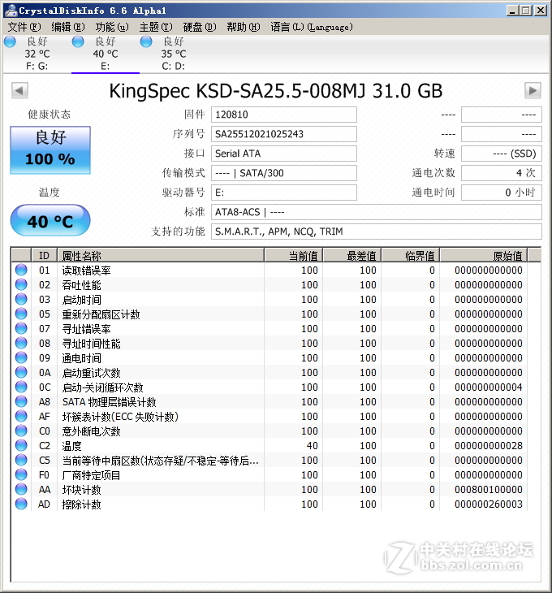Click the standard field ATA8-ACS
This screenshot has width=552, height=593.
tap(377, 212)
